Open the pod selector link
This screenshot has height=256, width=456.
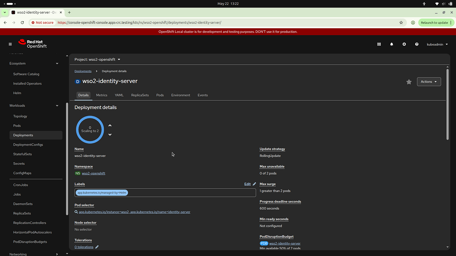135,212
